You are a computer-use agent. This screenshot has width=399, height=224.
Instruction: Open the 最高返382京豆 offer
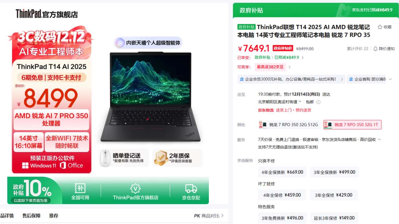270,67
